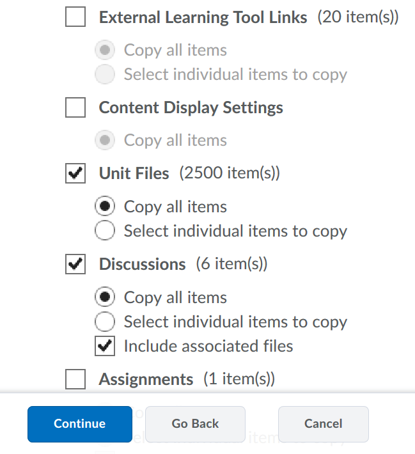Image resolution: width=415 pixels, height=454 pixels.
Task: Click the 'Discussions' heading label text
Action: [142, 264]
